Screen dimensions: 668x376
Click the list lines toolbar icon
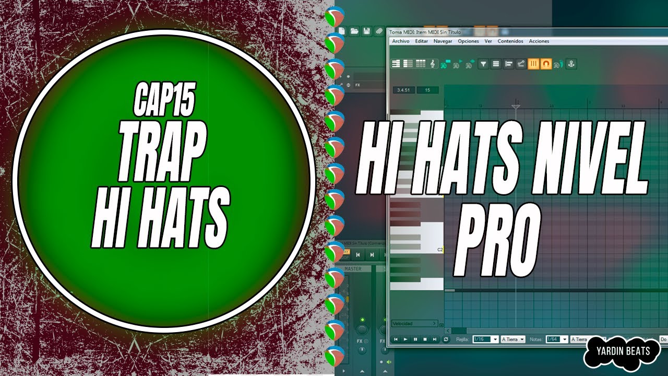point(496,64)
